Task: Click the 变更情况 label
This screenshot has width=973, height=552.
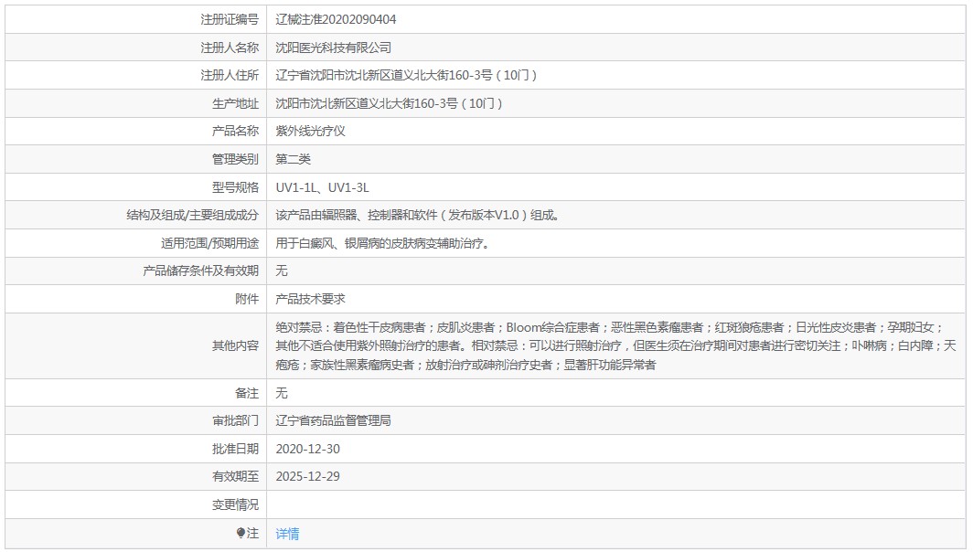Action: [x=235, y=504]
